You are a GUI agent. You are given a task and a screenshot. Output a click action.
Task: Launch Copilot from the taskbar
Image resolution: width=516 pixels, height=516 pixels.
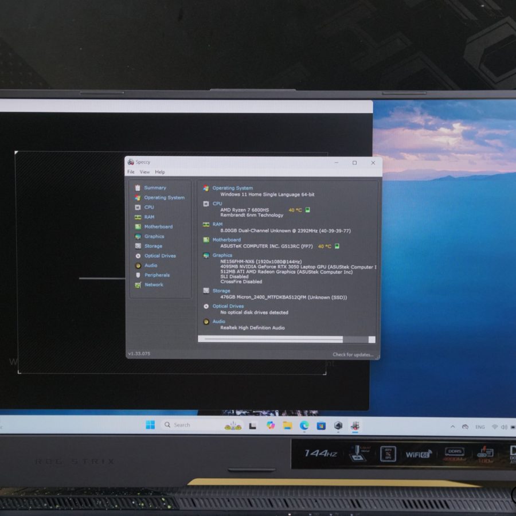click(x=271, y=425)
